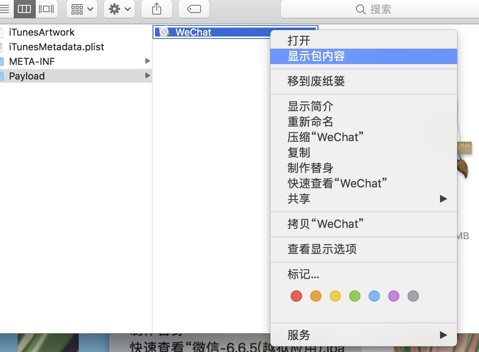Apply the green tag color
Image resolution: width=479 pixels, height=352 pixels.
coord(355,296)
